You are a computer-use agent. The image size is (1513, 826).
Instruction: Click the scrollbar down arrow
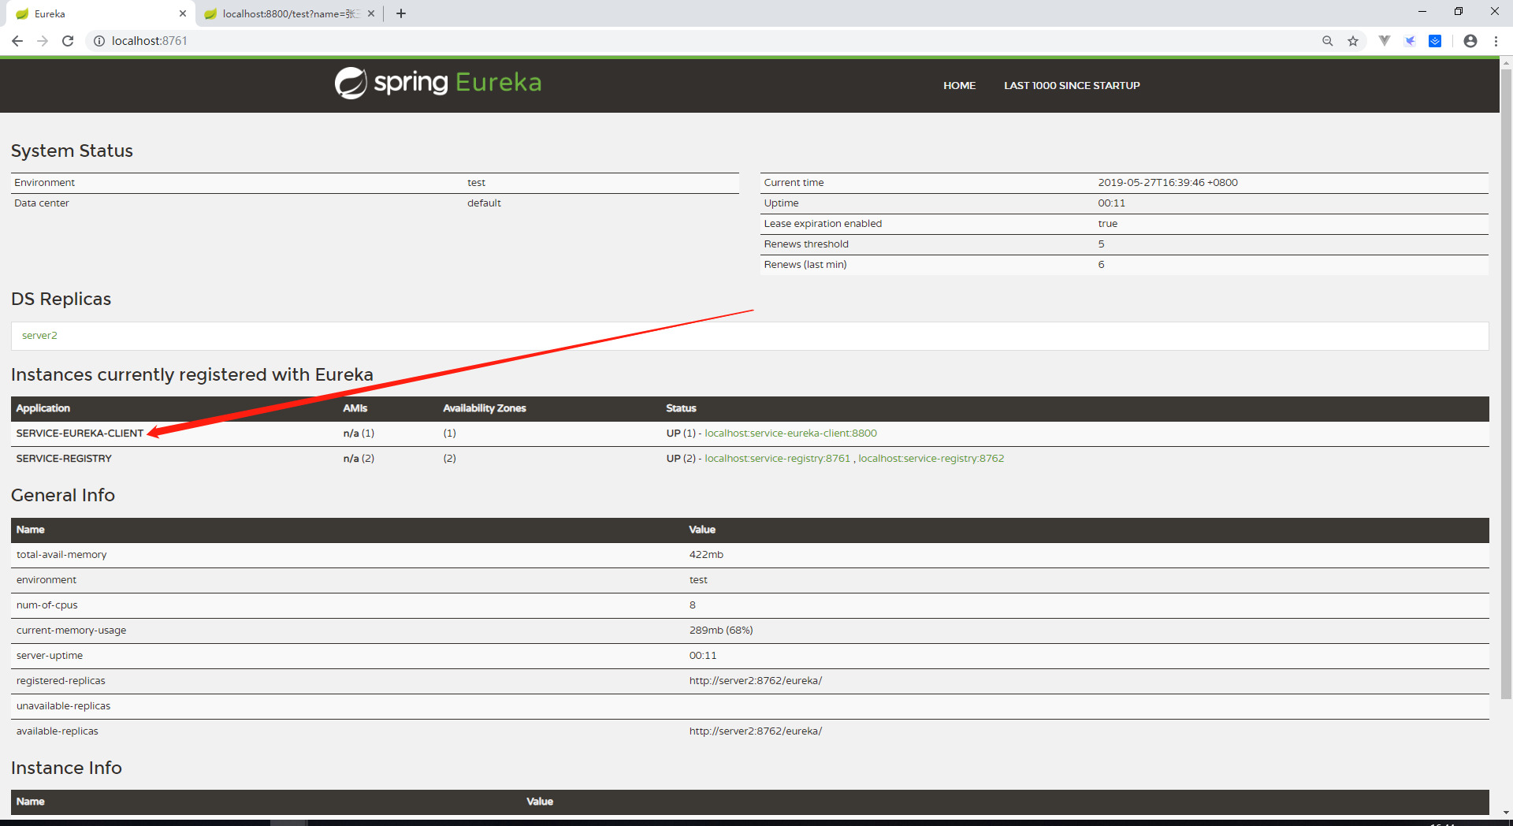pyautogui.click(x=1506, y=812)
